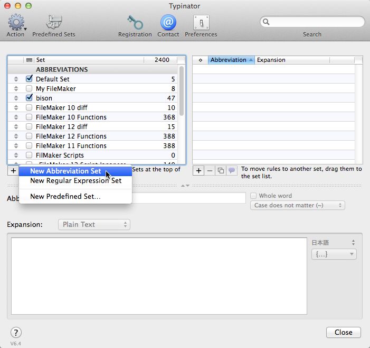
Task: Select the FileMaker 12 Functions set row
Action: pyautogui.click(x=92, y=136)
